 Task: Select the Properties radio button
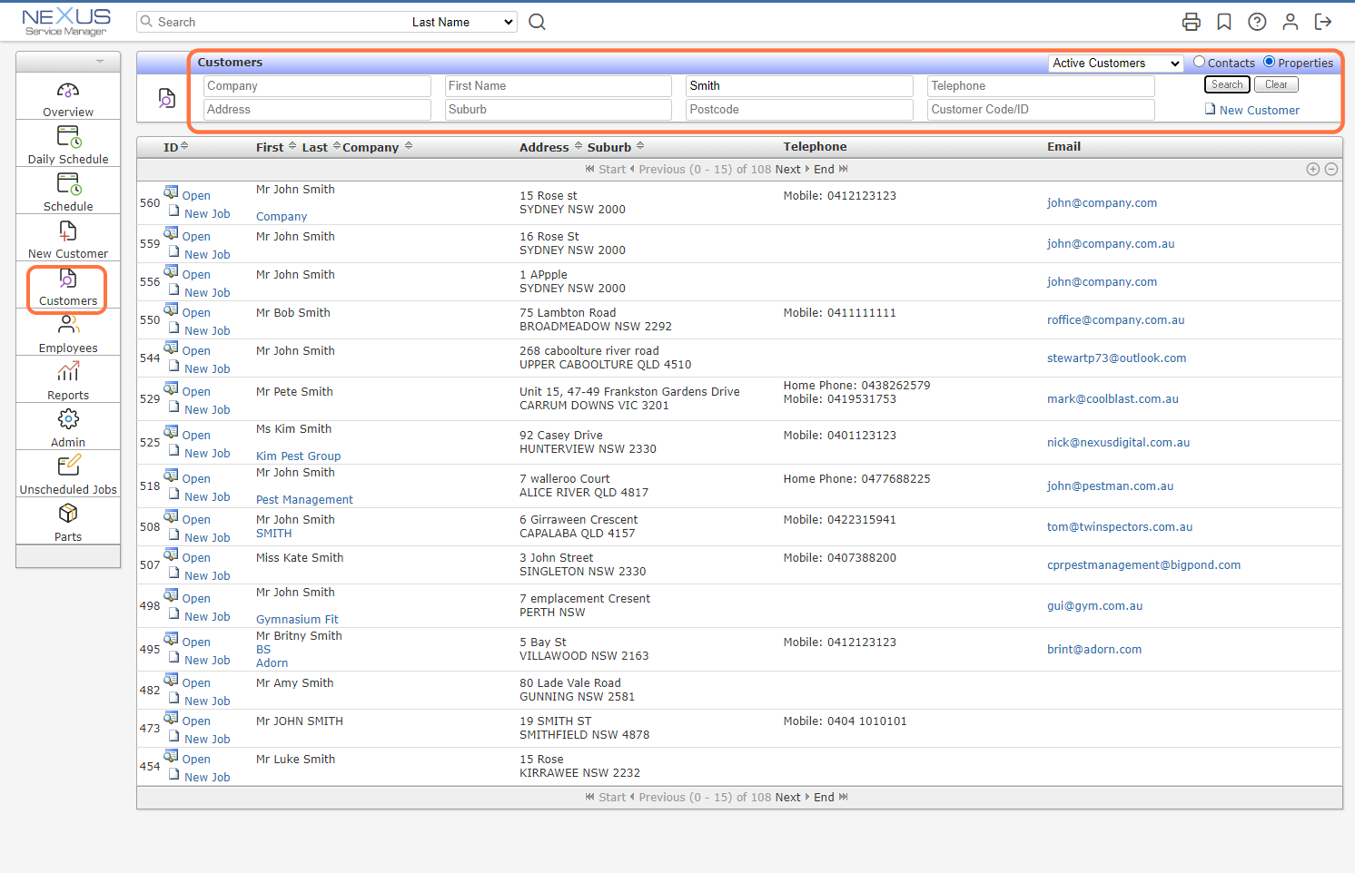click(1270, 63)
